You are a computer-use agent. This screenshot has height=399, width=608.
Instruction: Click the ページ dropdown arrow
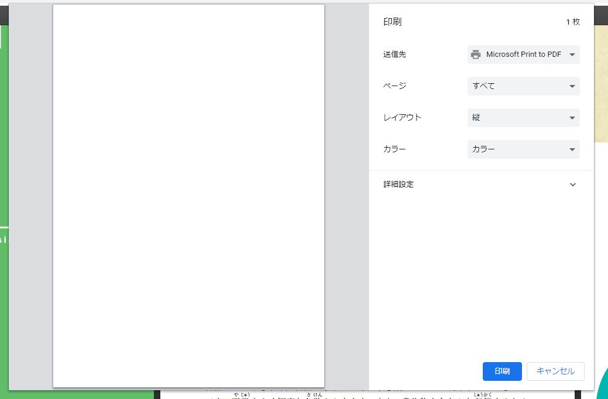572,86
